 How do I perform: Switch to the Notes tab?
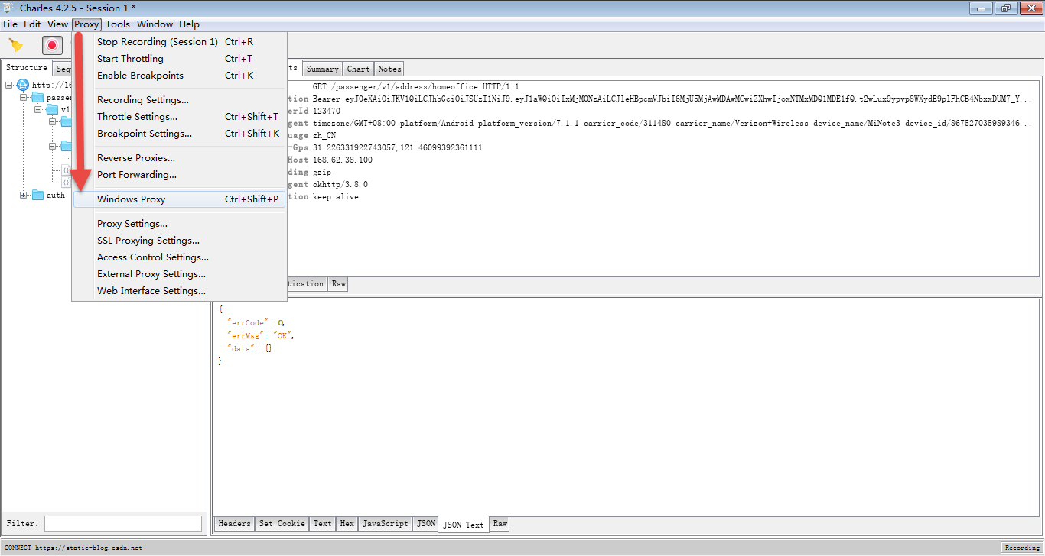(389, 69)
